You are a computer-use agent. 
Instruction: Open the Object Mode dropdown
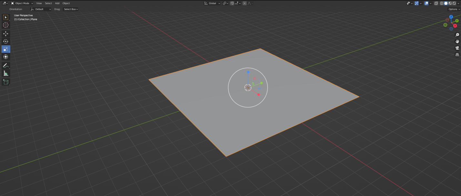[22, 3]
